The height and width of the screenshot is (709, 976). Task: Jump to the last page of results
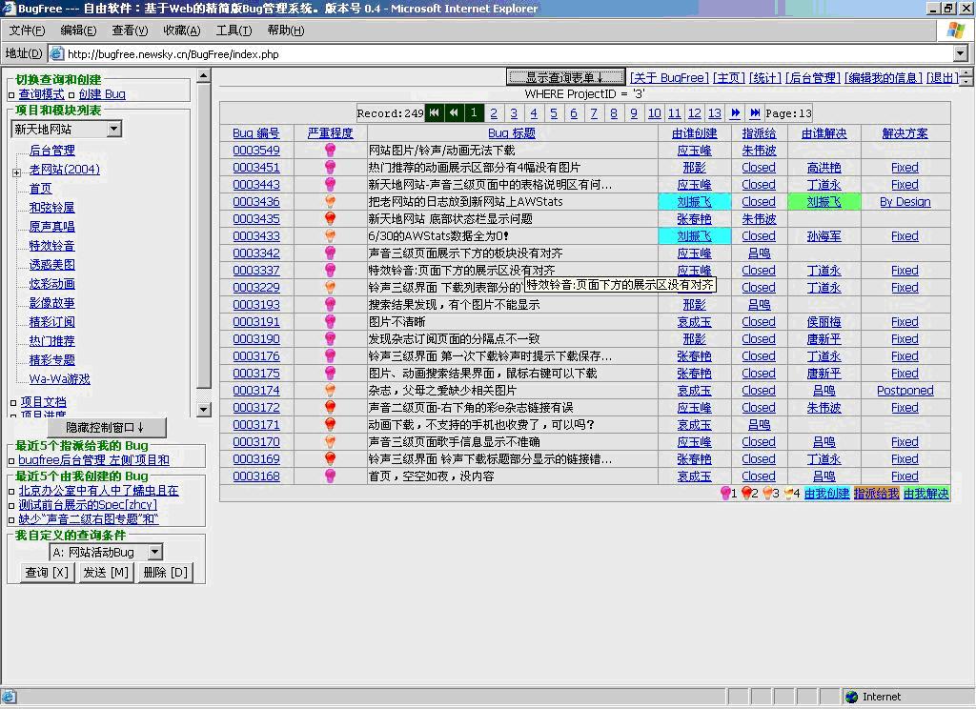point(755,113)
